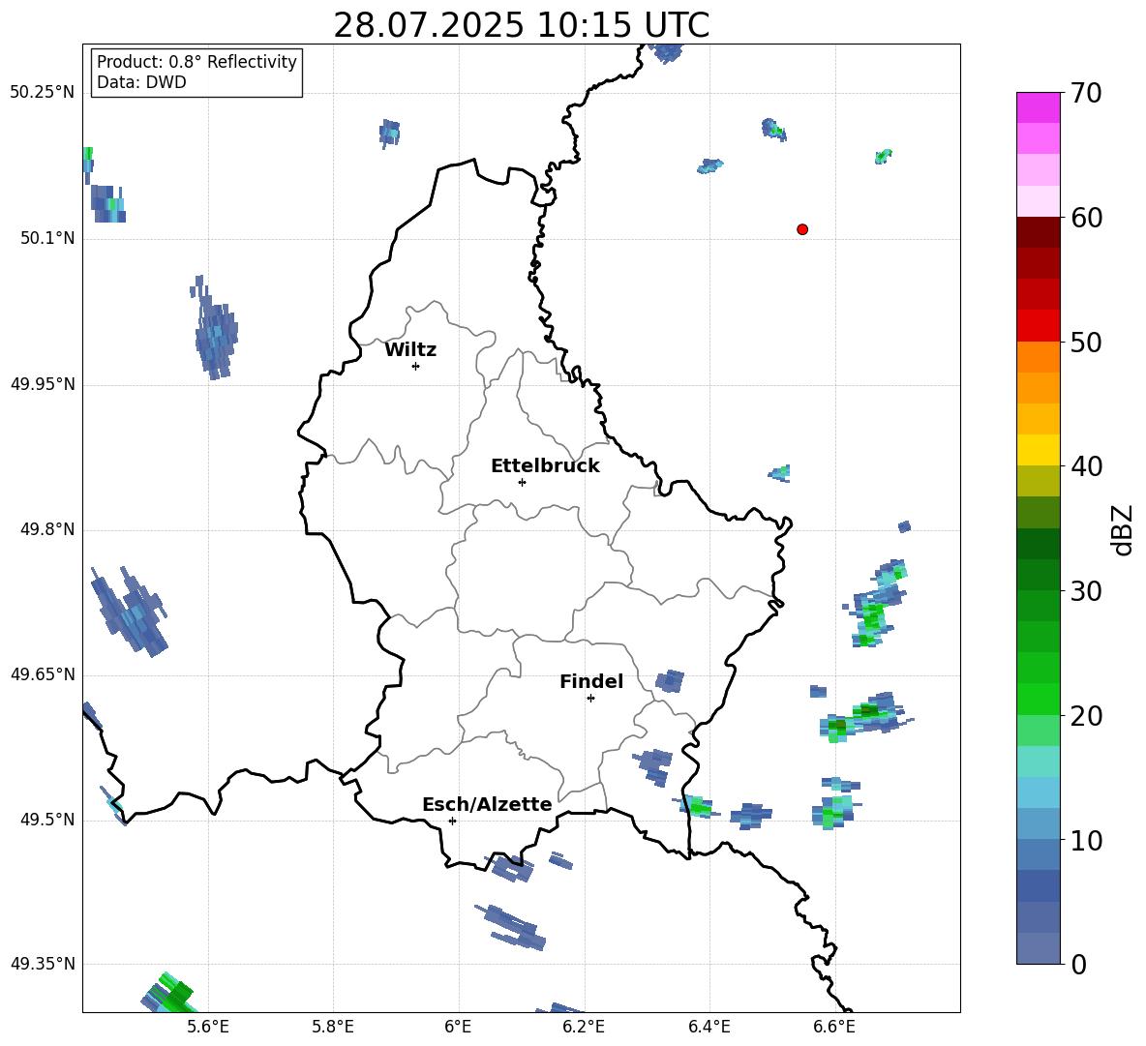
Task: Click the 10 tick on colorbar
Action: tap(1085, 840)
